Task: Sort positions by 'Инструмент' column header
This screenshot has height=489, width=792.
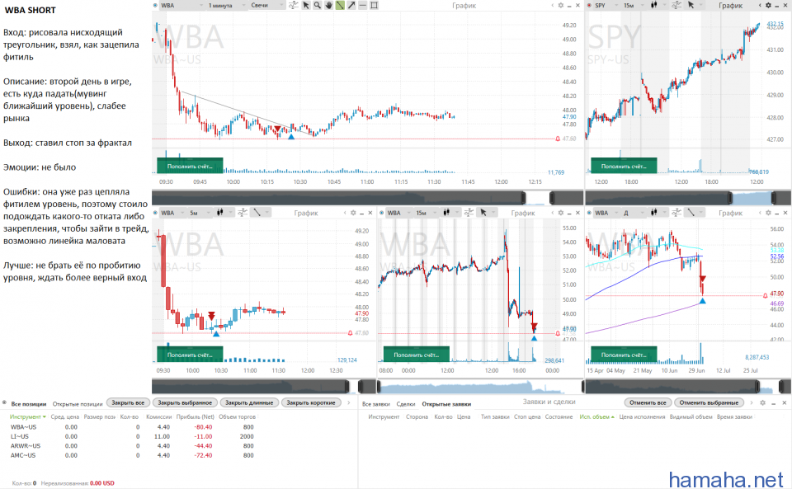Action: click(x=27, y=416)
